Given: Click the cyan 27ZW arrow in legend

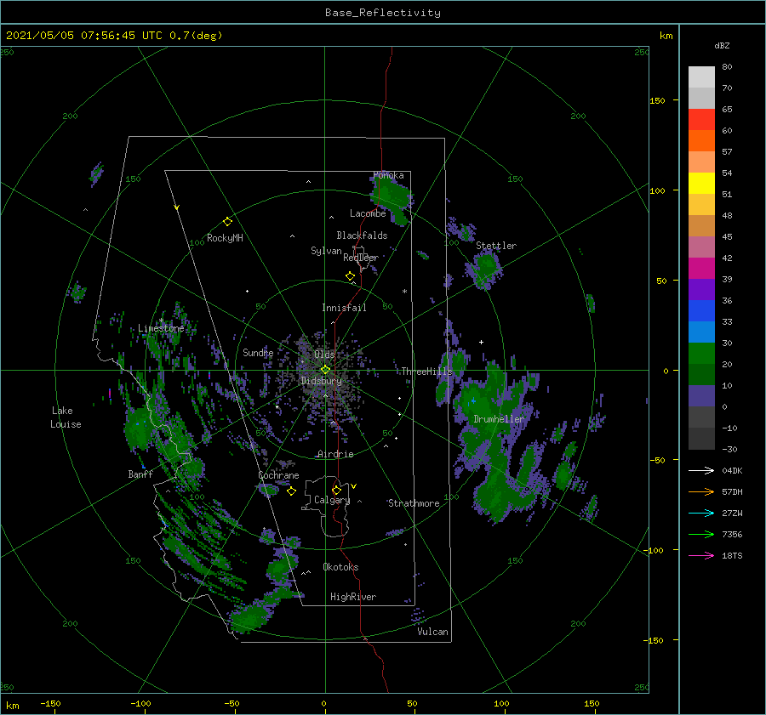Looking at the screenshot, I should pyautogui.click(x=701, y=513).
